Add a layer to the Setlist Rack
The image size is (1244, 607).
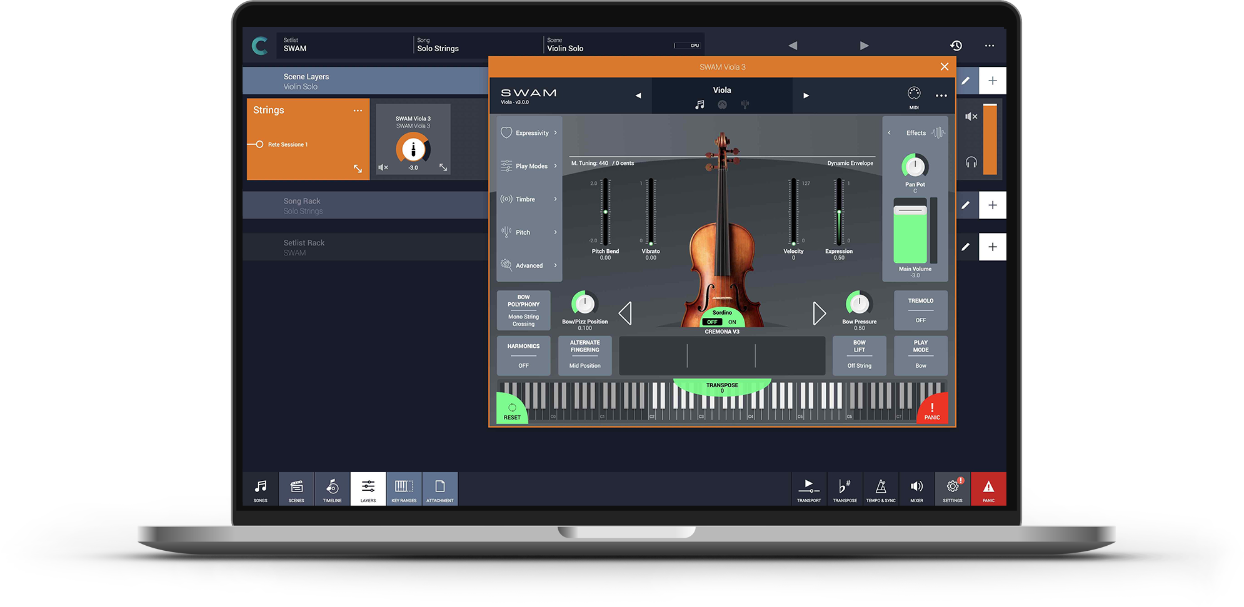(993, 247)
